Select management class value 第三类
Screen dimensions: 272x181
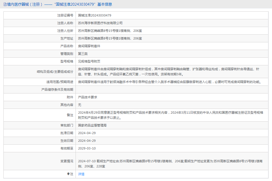coord(83,54)
